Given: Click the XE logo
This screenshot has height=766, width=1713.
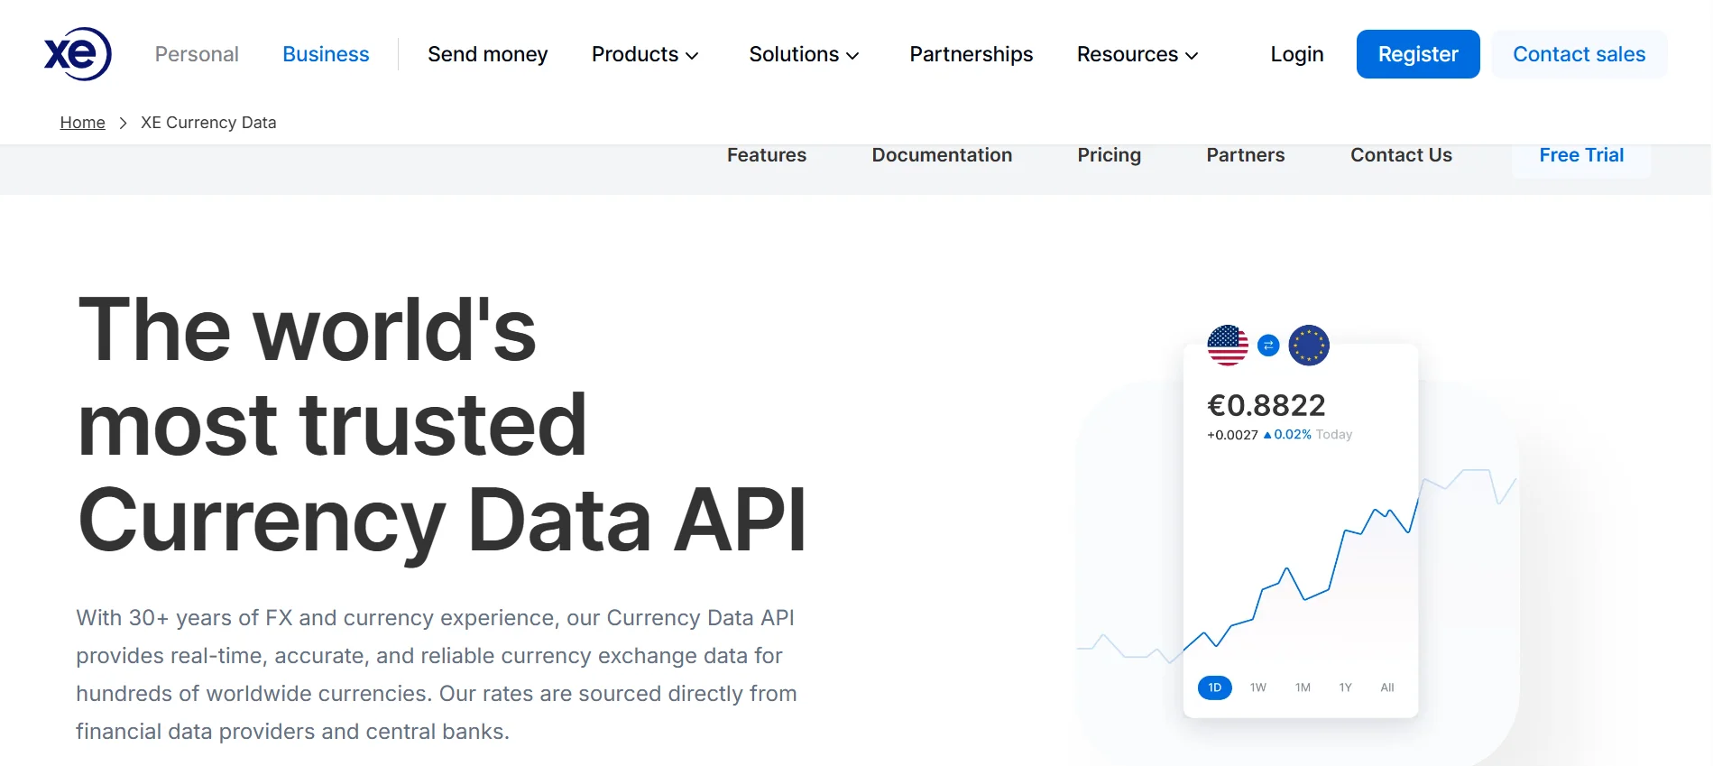Looking at the screenshot, I should coord(76,53).
